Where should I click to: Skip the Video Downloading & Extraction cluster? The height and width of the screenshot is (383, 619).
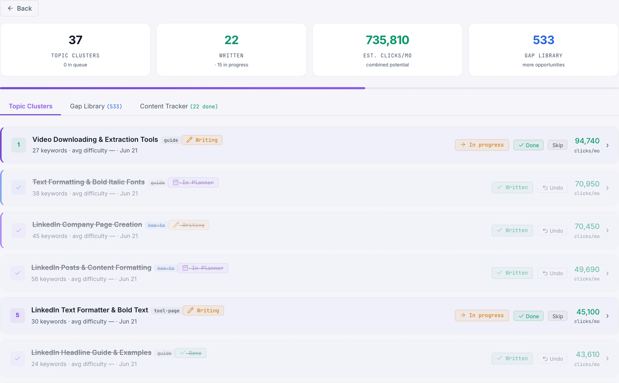[558, 145]
